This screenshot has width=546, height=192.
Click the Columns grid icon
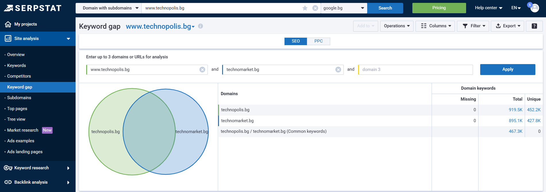tap(424, 26)
